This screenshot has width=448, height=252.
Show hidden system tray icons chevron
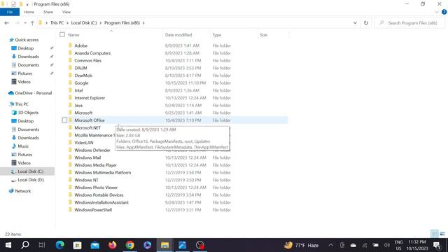point(330,245)
